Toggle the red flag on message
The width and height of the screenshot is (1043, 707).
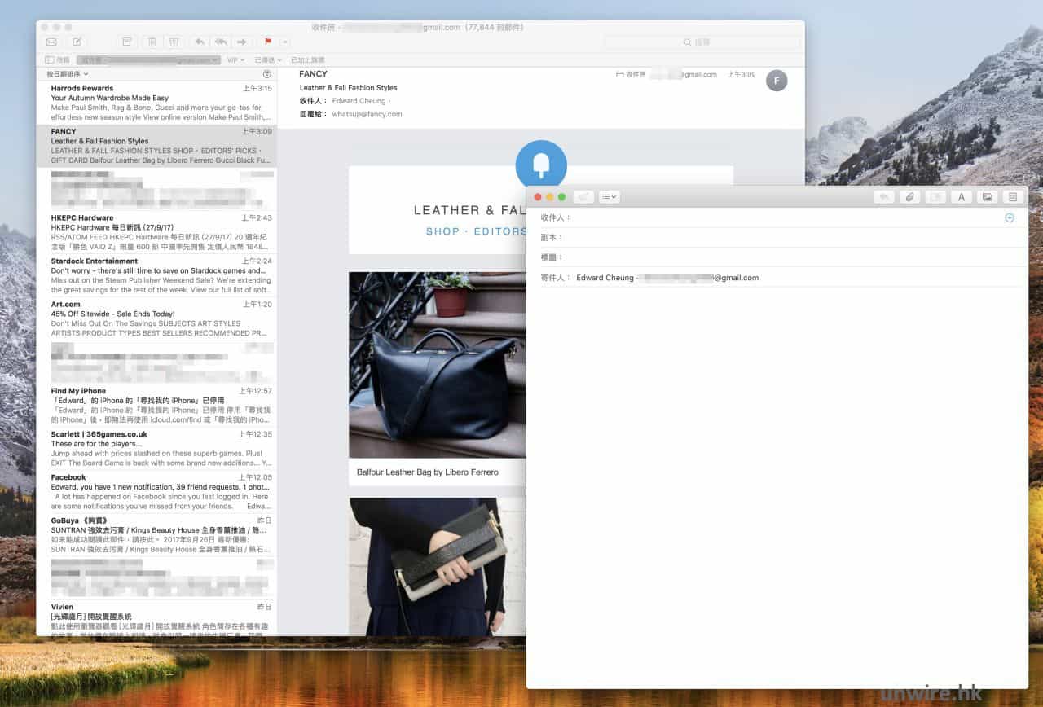pyautogui.click(x=267, y=42)
